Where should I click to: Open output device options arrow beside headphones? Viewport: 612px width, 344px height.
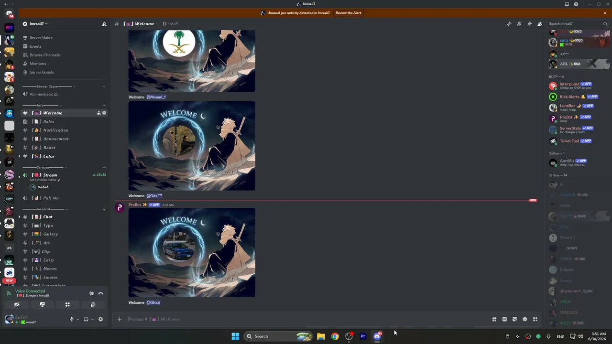coord(92,319)
